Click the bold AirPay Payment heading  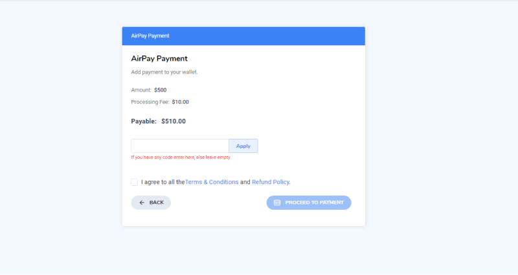coord(159,59)
